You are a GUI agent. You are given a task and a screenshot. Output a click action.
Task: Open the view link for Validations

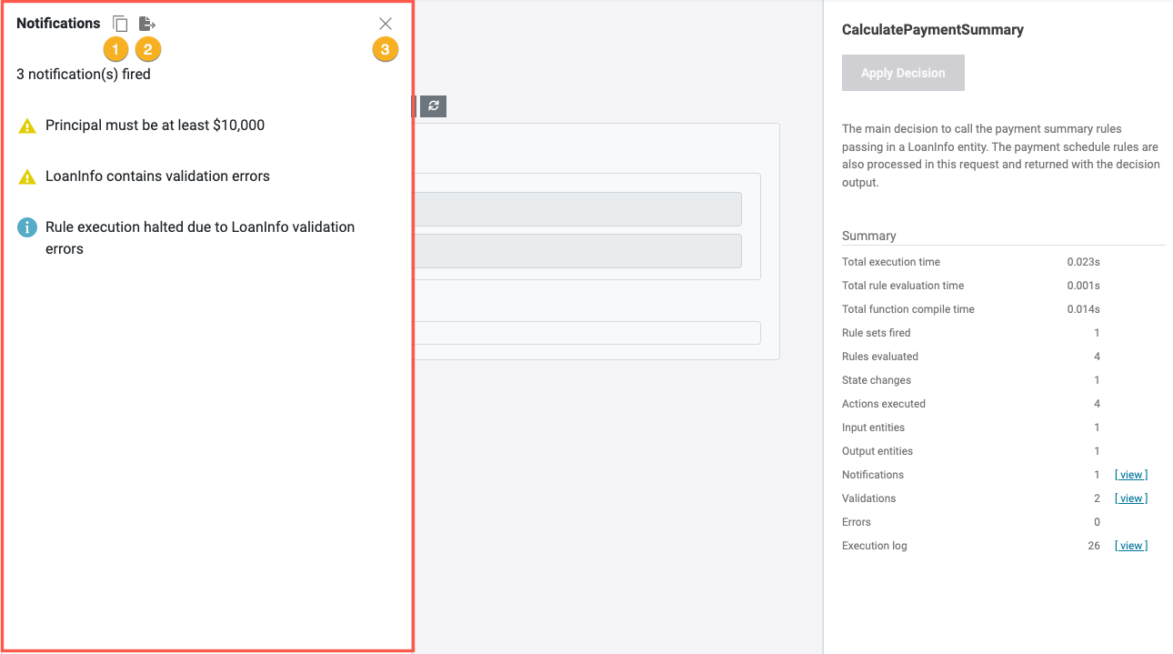pos(1130,498)
